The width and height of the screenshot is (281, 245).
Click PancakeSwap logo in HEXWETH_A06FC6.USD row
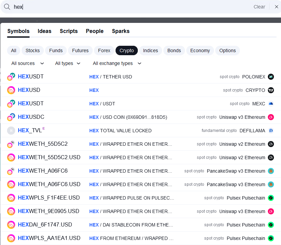coord(271,184)
